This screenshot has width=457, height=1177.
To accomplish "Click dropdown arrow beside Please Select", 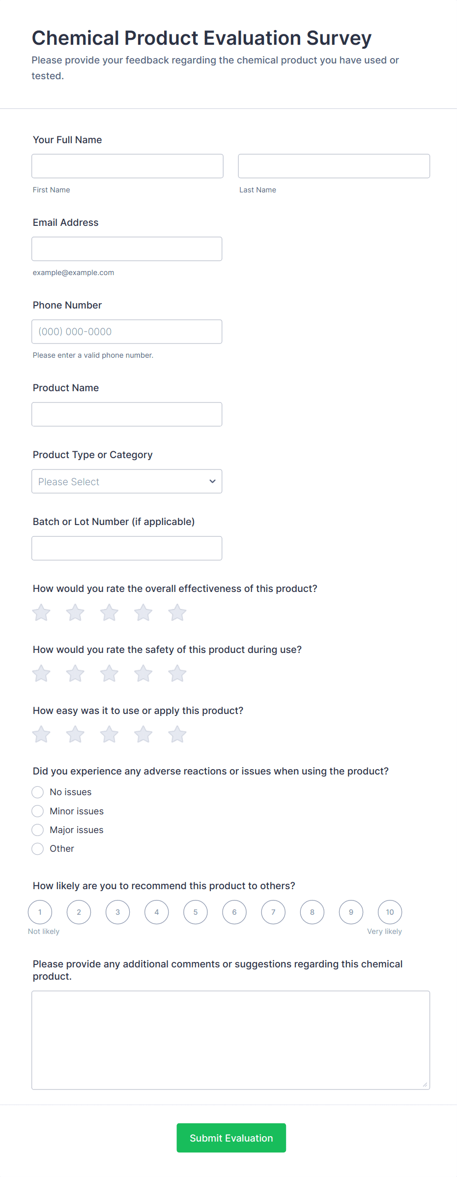I will pos(212,481).
